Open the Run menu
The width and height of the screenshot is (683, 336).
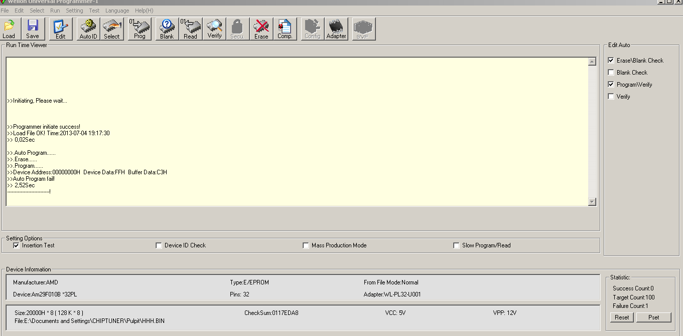(x=55, y=11)
